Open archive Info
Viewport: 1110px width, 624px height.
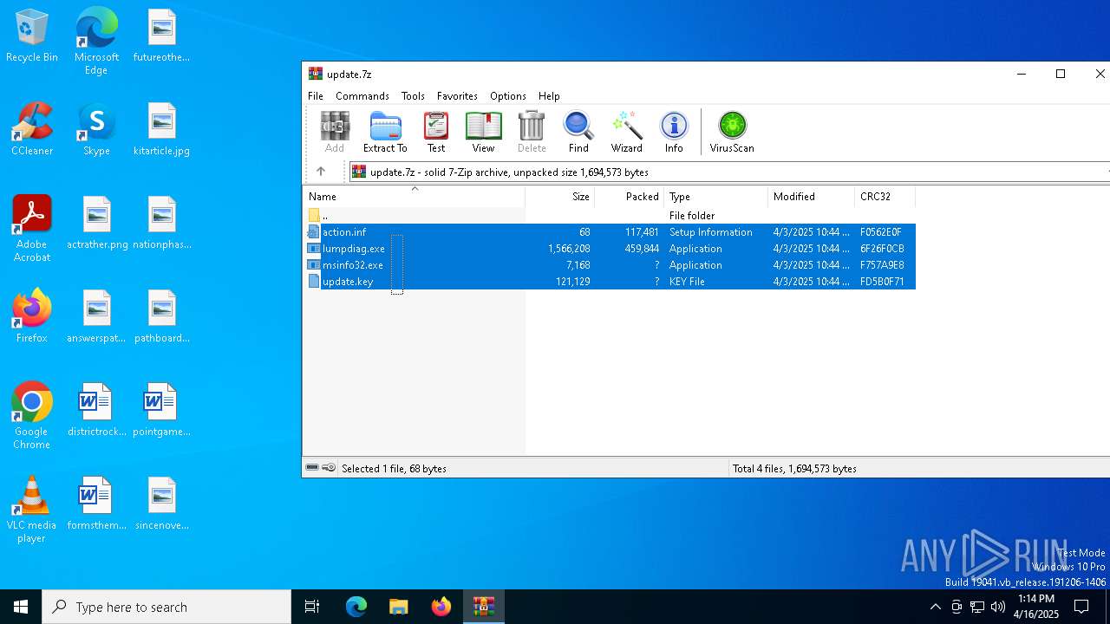point(674,133)
